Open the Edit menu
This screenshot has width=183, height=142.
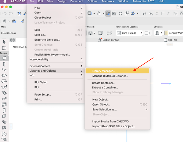point(41,2)
